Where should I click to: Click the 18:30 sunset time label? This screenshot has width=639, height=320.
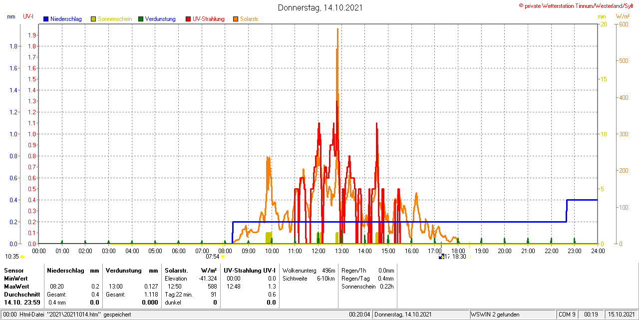[x=459, y=257]
